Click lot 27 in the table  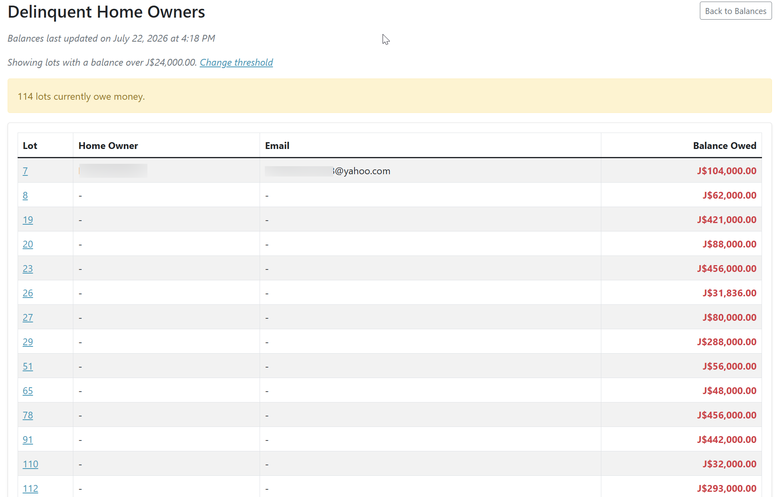click(28, 318)
